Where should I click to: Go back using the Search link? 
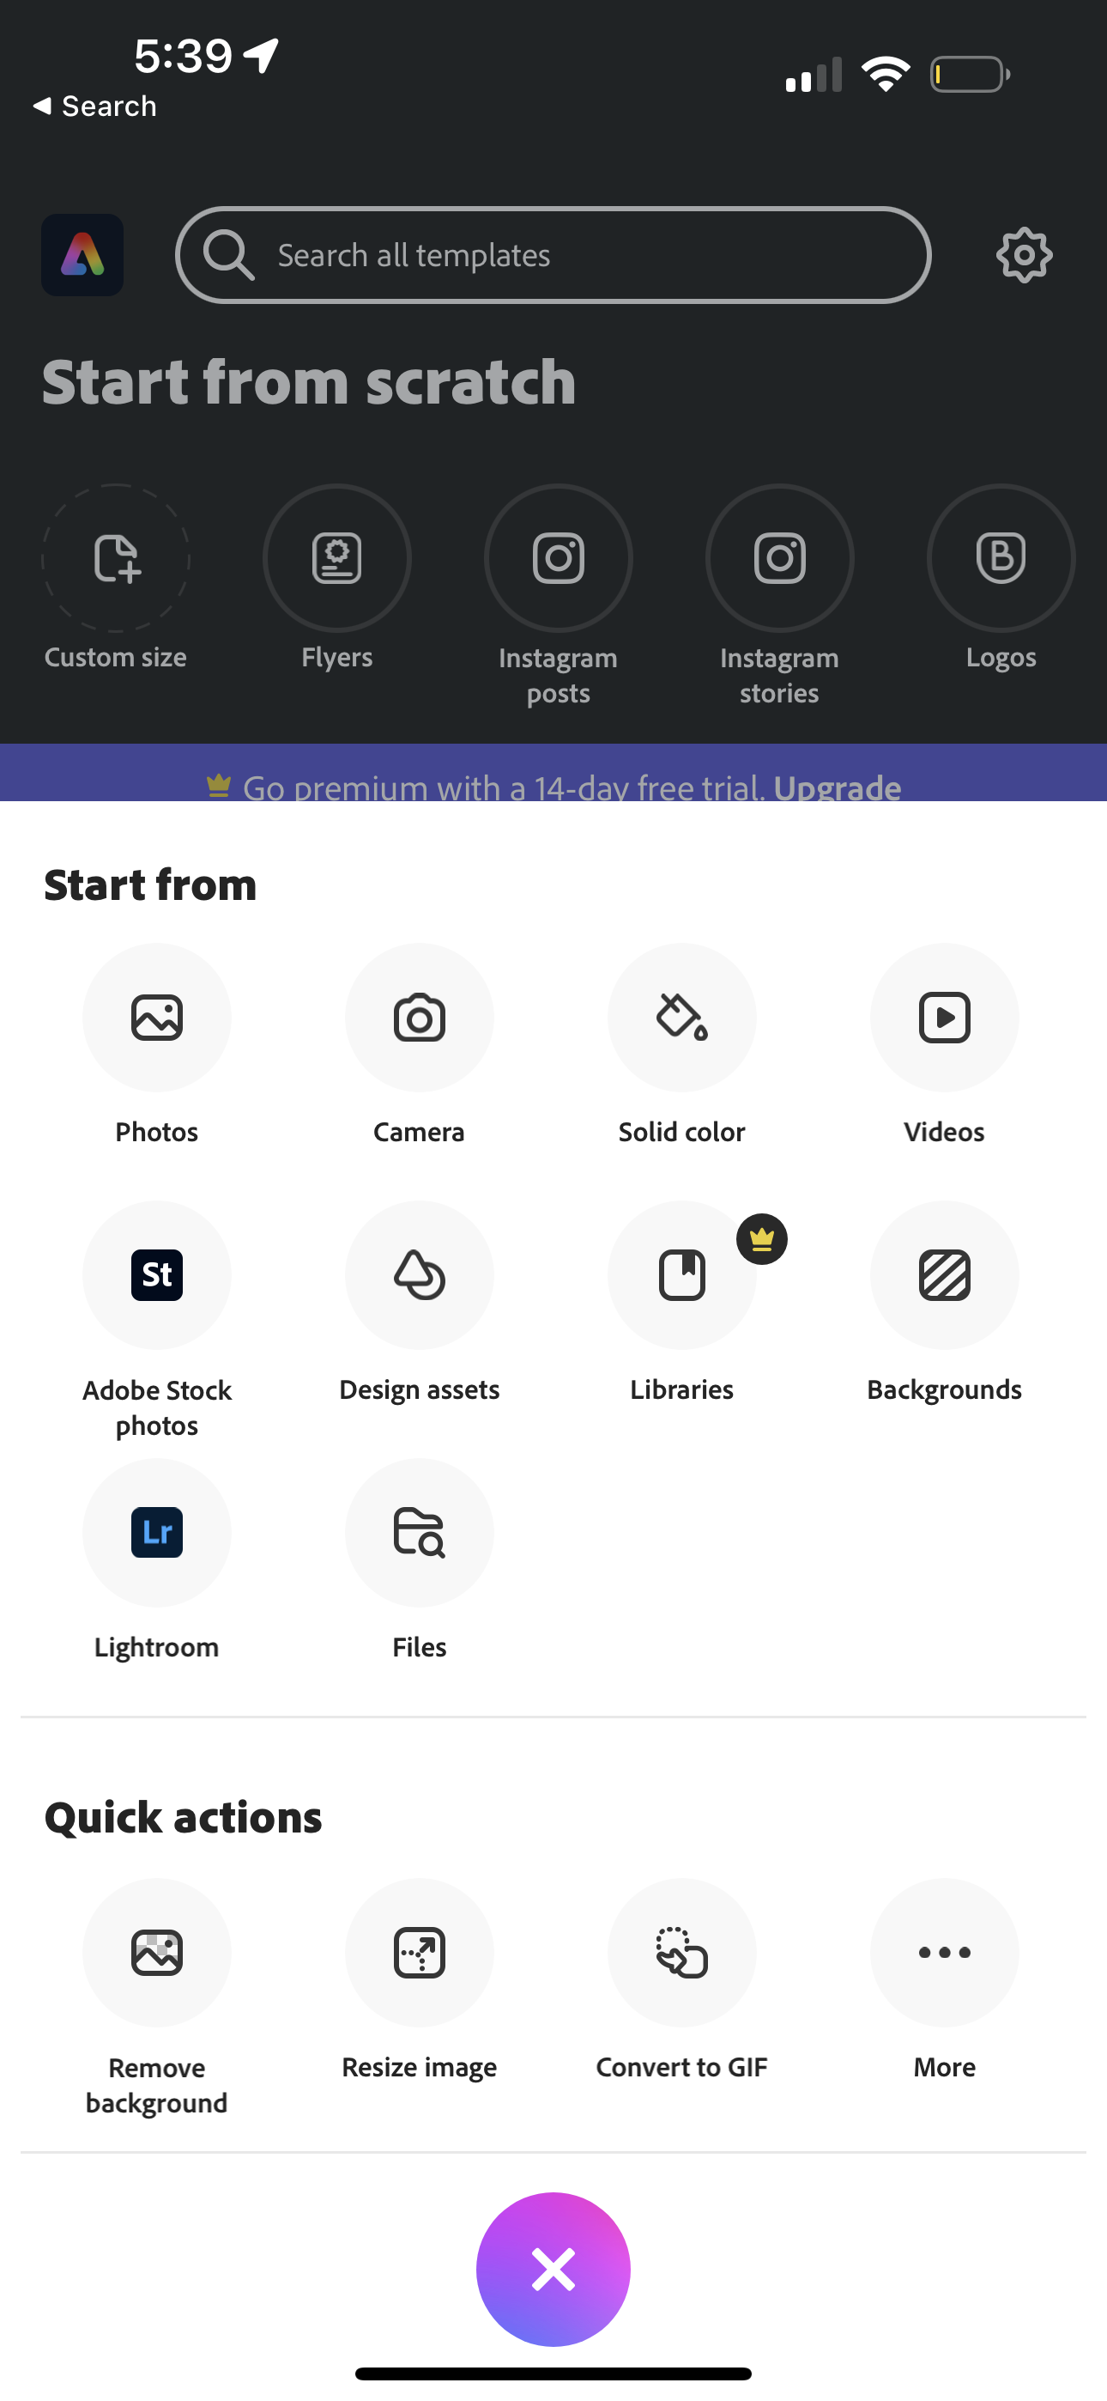point(94,106)
